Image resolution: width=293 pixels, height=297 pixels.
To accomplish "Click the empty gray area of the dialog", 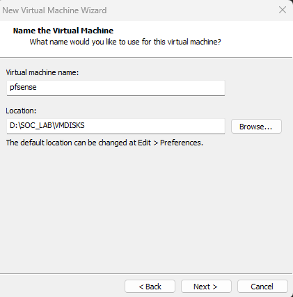I will coord(146,209).
